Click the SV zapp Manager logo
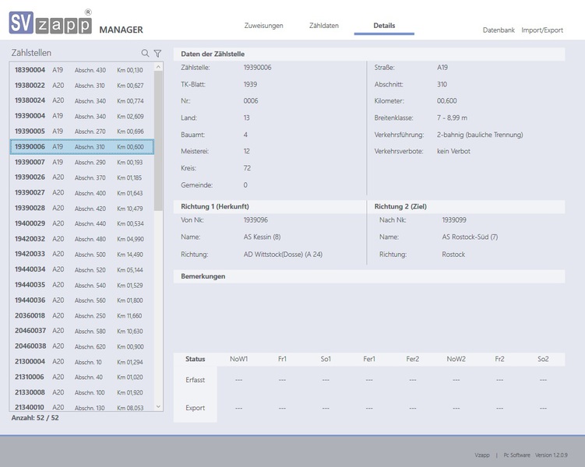This screenshot has height=467, width=585. 76,23
